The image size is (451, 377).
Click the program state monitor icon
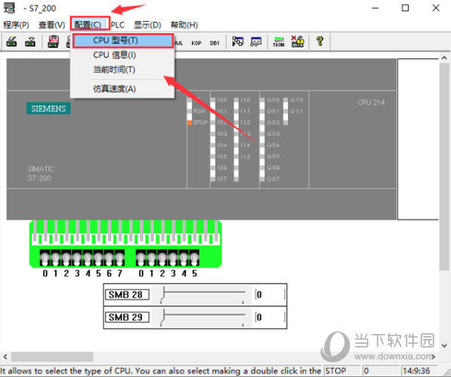coord(237,42)
